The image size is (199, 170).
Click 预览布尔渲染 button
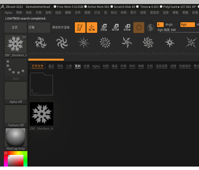[62, 27]
